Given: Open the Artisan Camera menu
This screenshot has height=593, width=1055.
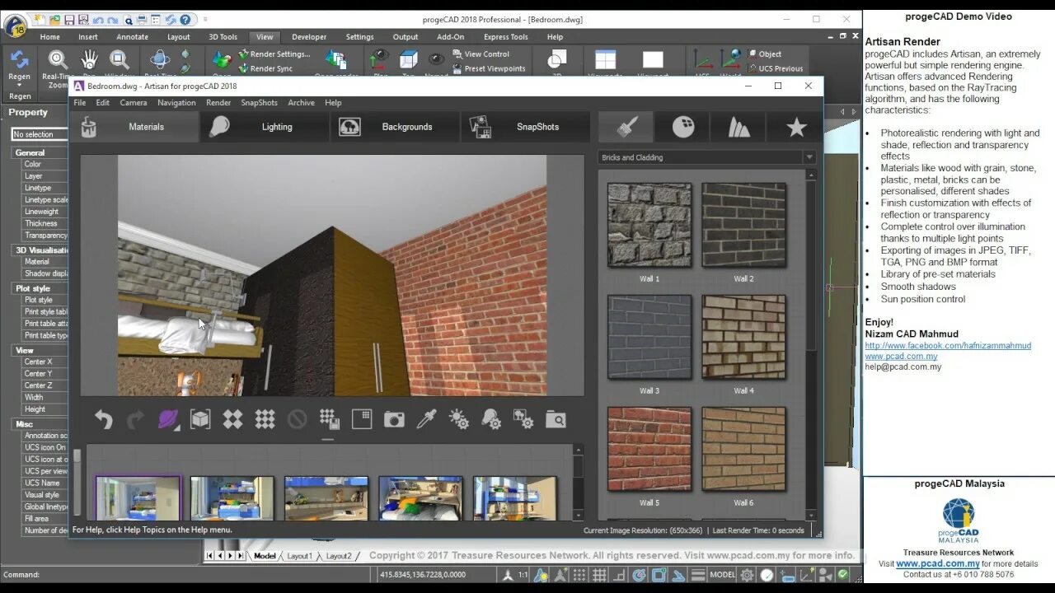Looking at the screenshot, I should coord(134,103).
